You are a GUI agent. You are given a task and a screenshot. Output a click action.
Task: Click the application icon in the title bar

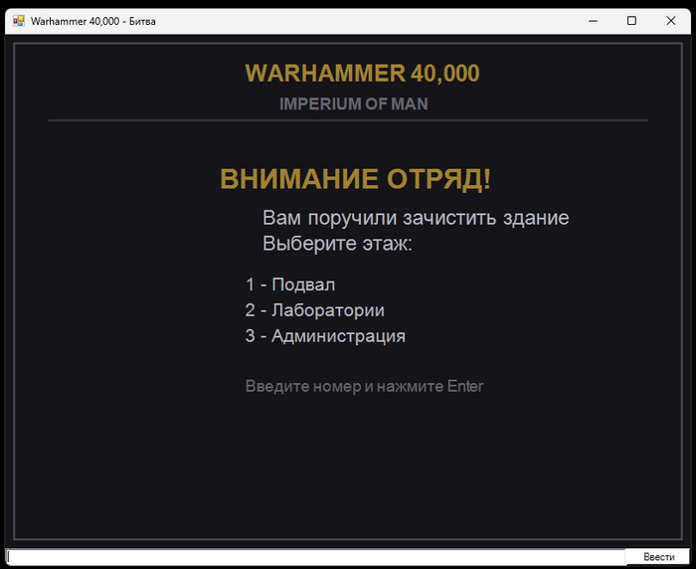pyautogui.click(x=18, y=21)
